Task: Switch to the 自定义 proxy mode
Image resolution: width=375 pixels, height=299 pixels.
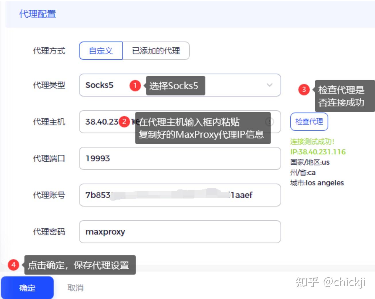Action: click(x=100, y=51)
